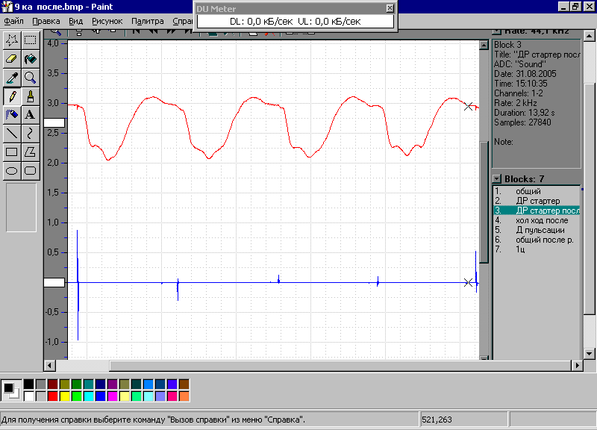Pick the Eyedropper color picker tool
Image resolution: width=597 pixels, height=430 pixels.
pyautogui.click(x=12, y=78)
